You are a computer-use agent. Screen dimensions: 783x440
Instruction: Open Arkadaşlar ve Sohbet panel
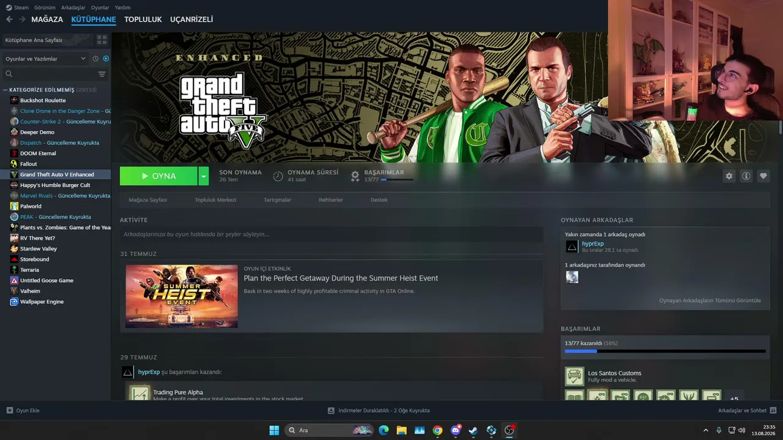click(747, 411)
